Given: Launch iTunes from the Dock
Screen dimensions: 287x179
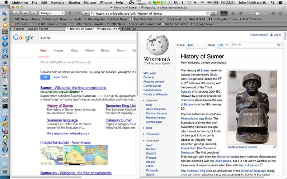Looking at the screenshot, I should pyautogui.click(x=5, y=44).
